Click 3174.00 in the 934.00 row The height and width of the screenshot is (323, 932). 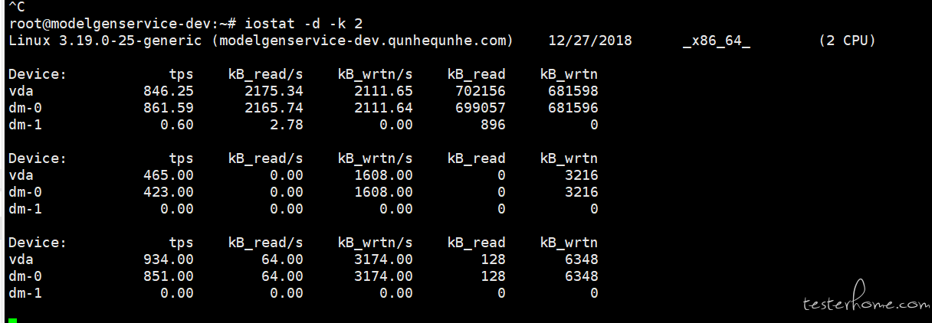(384, 259)
